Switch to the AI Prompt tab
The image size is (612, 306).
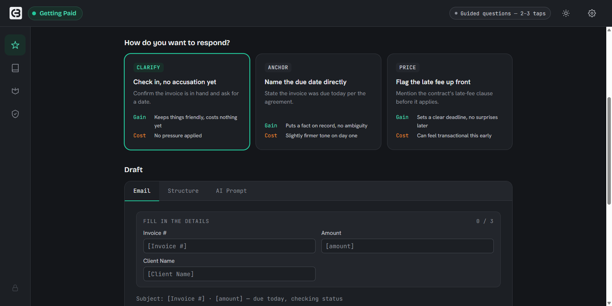231,191
